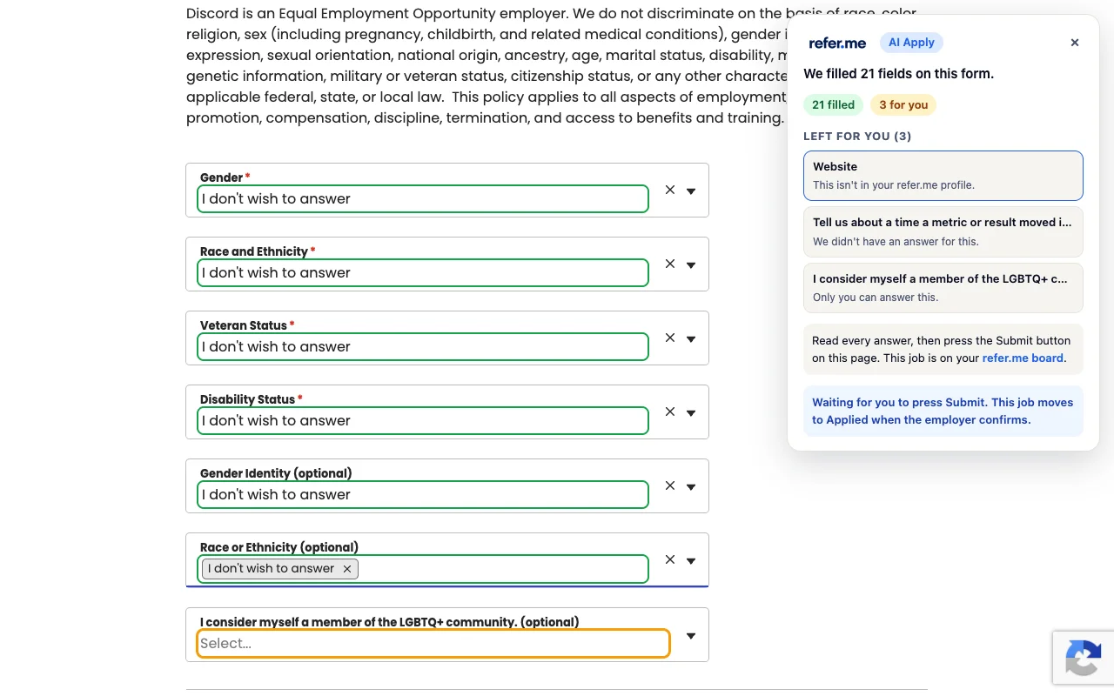The height and width of the screenshot is (696, 1114).
Task: Clear the Gender field selection
Action: (x=670, y=190)
